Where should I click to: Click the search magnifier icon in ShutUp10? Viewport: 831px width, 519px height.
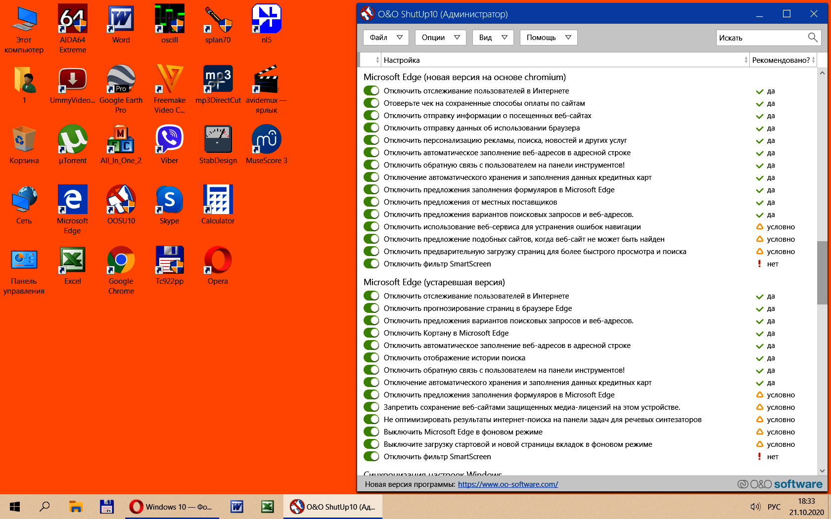(812, 38)
